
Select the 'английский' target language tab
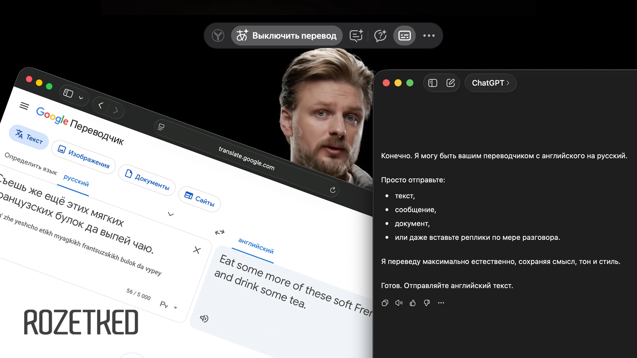point(256,246)
